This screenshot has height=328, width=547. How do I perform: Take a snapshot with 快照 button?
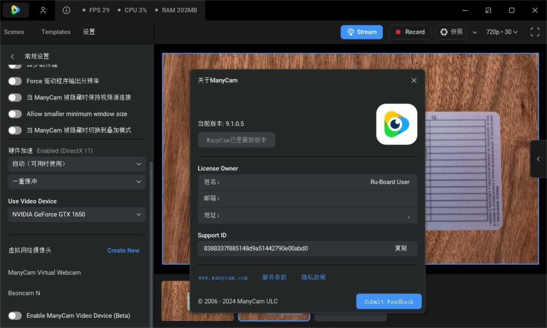(451, 32)
